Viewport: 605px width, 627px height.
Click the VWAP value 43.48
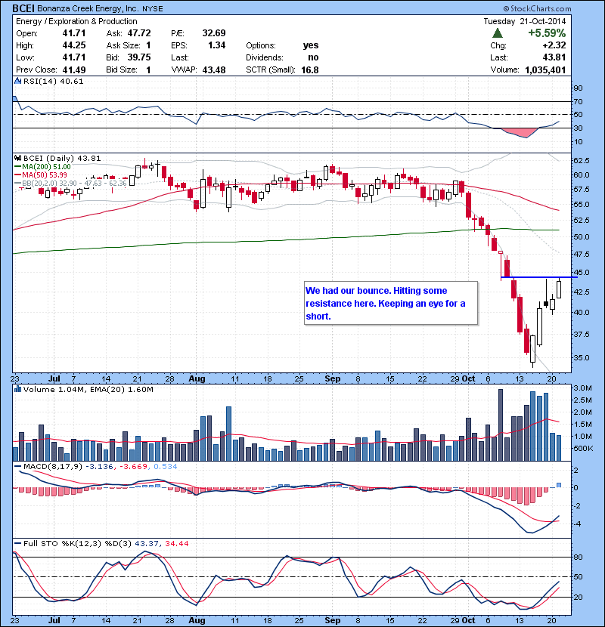tap(214, 69)
